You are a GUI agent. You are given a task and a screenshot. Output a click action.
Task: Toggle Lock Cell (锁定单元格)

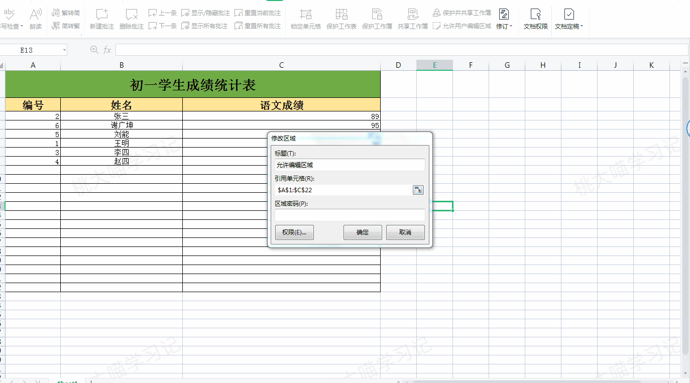[306, 19]
